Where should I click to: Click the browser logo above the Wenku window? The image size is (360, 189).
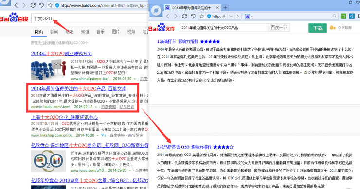(156, 11)
